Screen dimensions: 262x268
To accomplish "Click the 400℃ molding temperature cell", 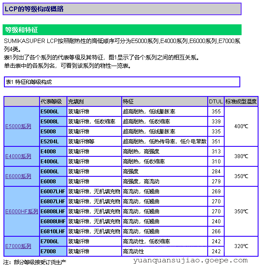I will point(241,126).
